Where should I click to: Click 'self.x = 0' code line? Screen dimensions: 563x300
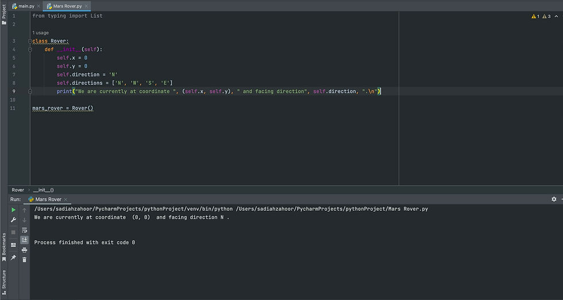click(x=72, y=58)
